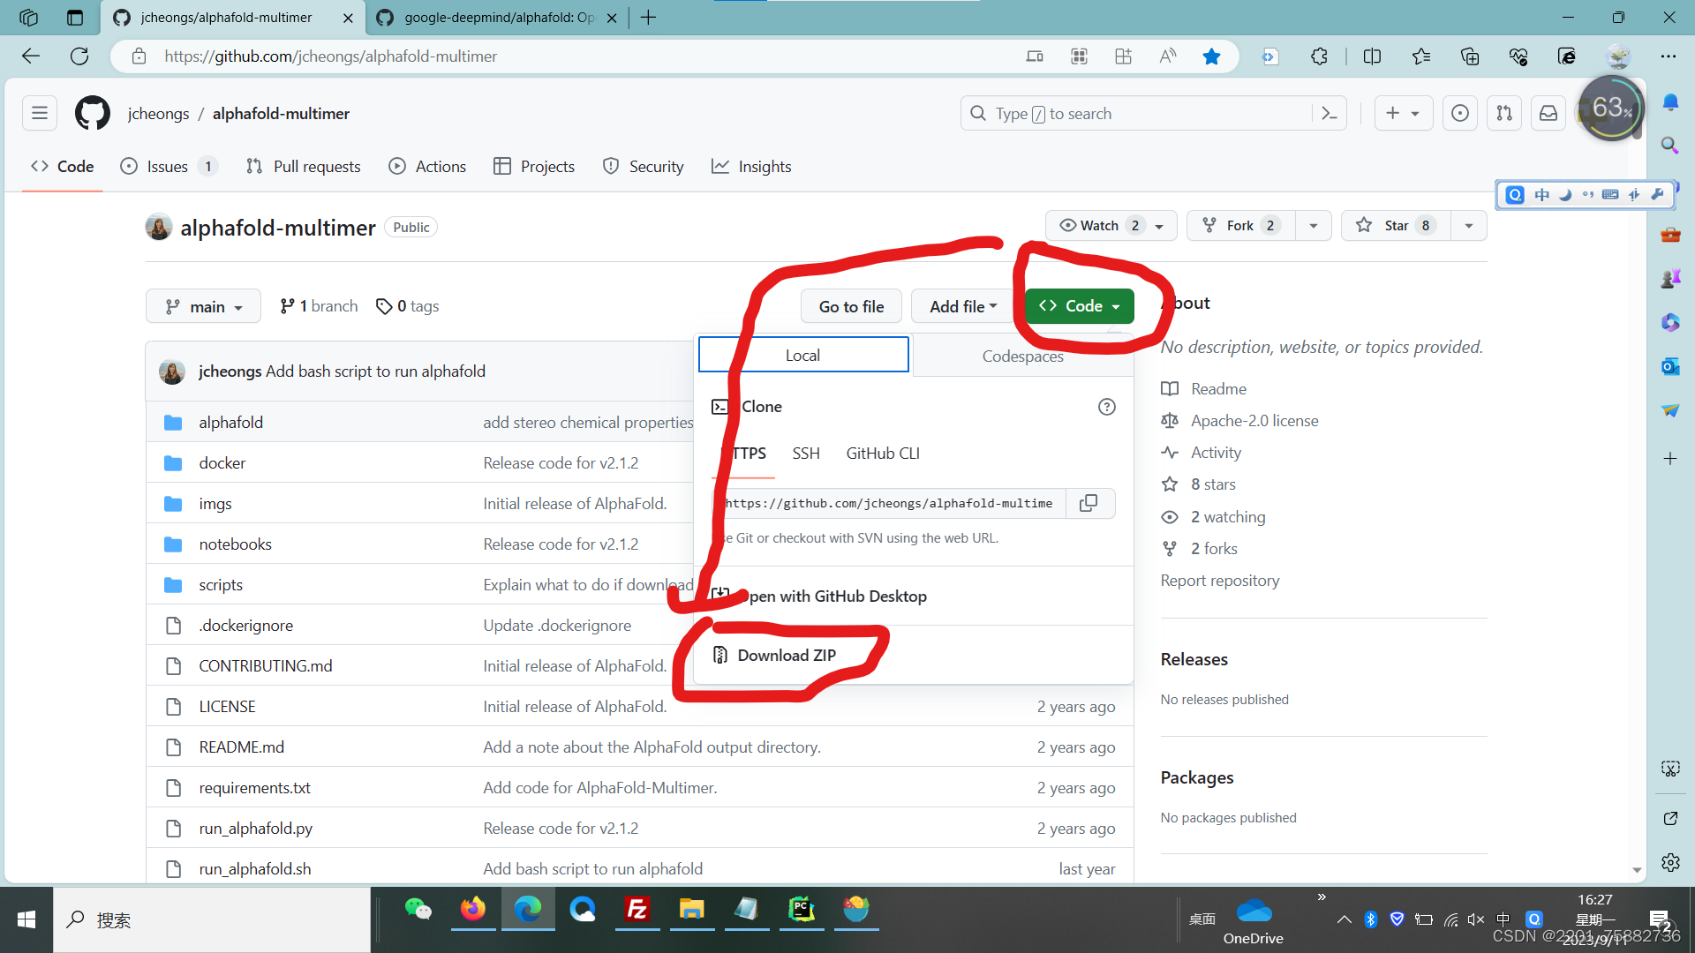
Task: Toggle the Watch subscription button
Action: [x=1100, y=226]
